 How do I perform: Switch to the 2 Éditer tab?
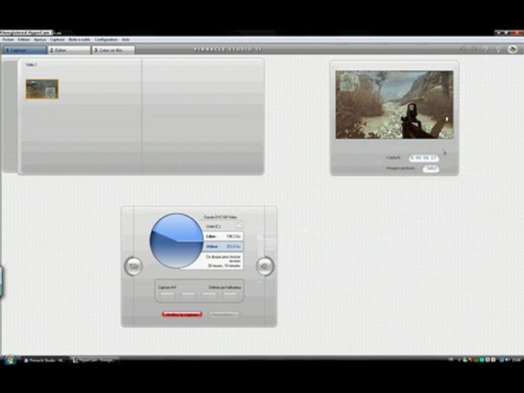tap(69, 50)
